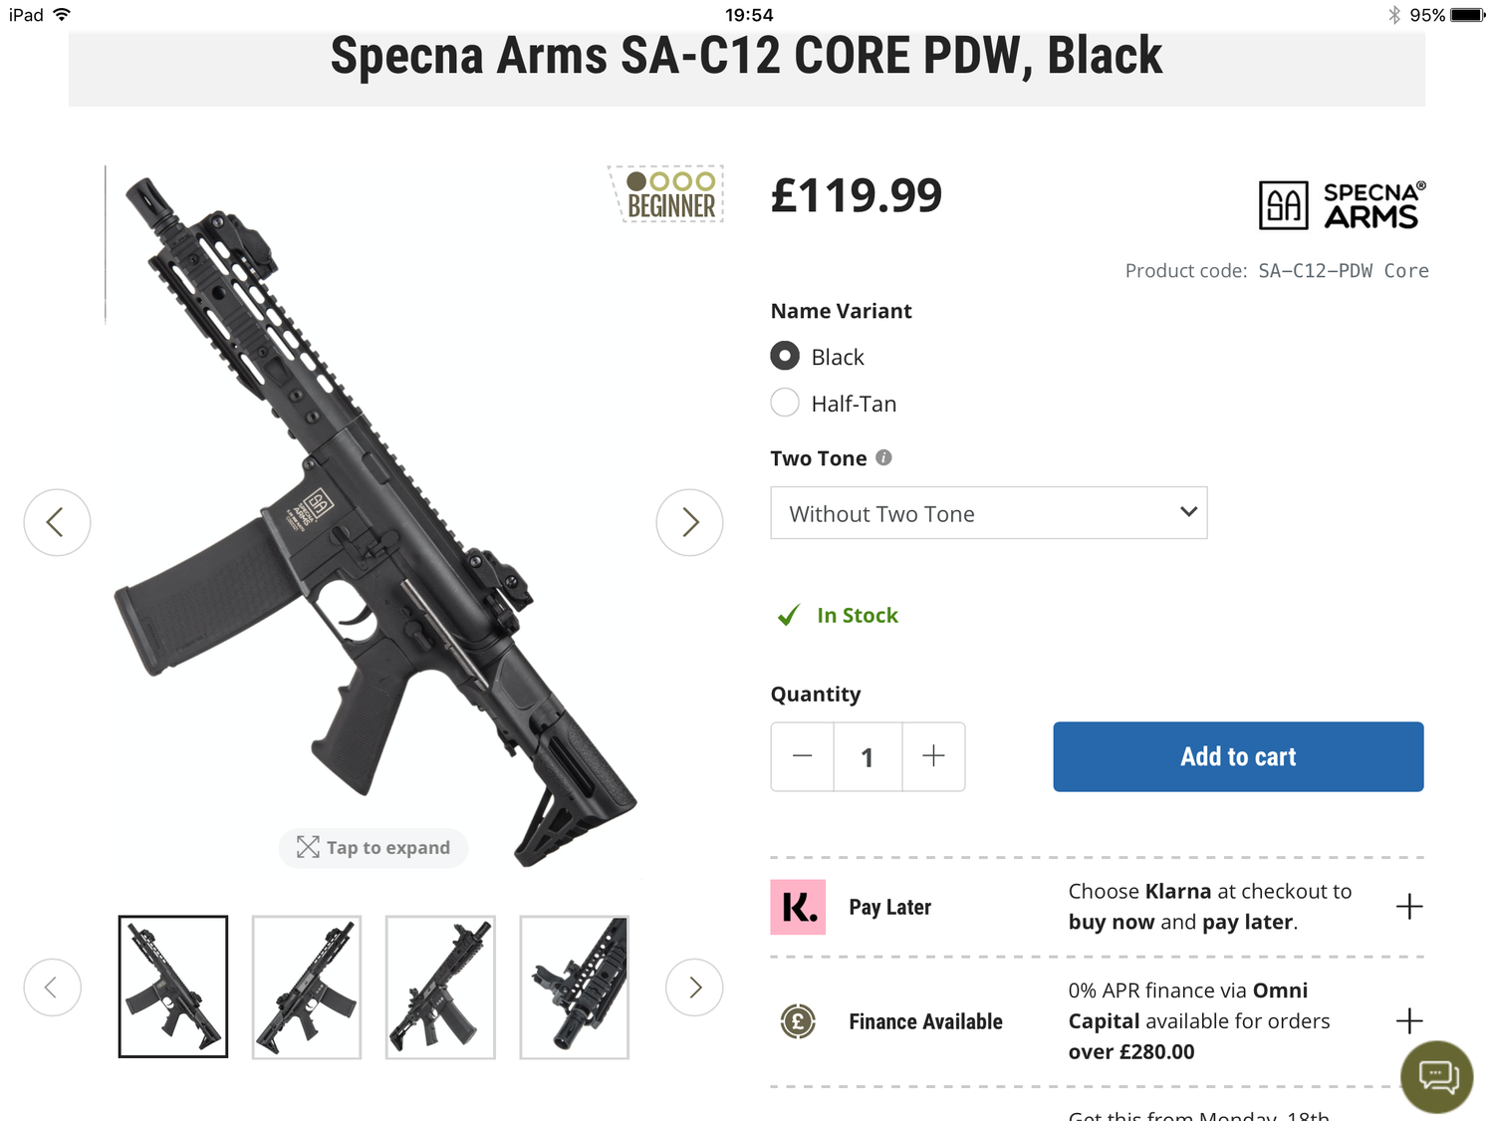Screen dimensions: 1494x1121
Task: Go to previous product image arrow
Action: pyautogui.click(x=57, y=522)
